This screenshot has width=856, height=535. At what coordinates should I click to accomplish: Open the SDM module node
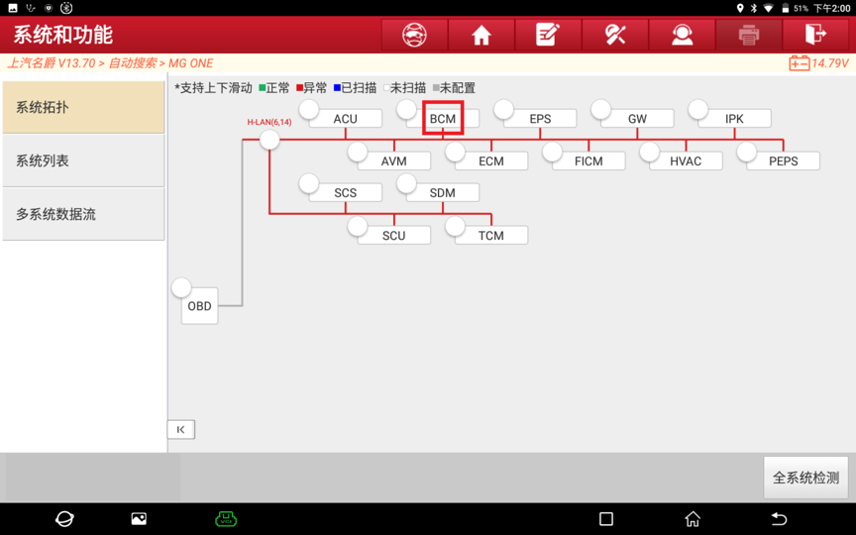443,193
